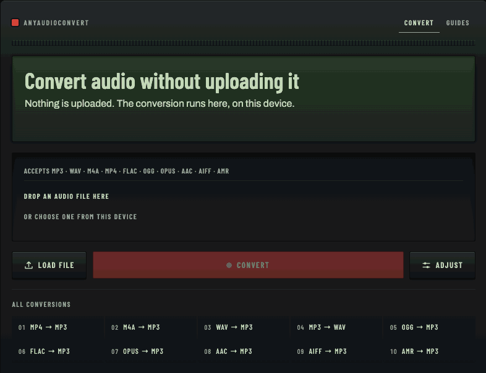
Task: Open the OGG → MP3 conversion
Action: click(x=429, y=327)
